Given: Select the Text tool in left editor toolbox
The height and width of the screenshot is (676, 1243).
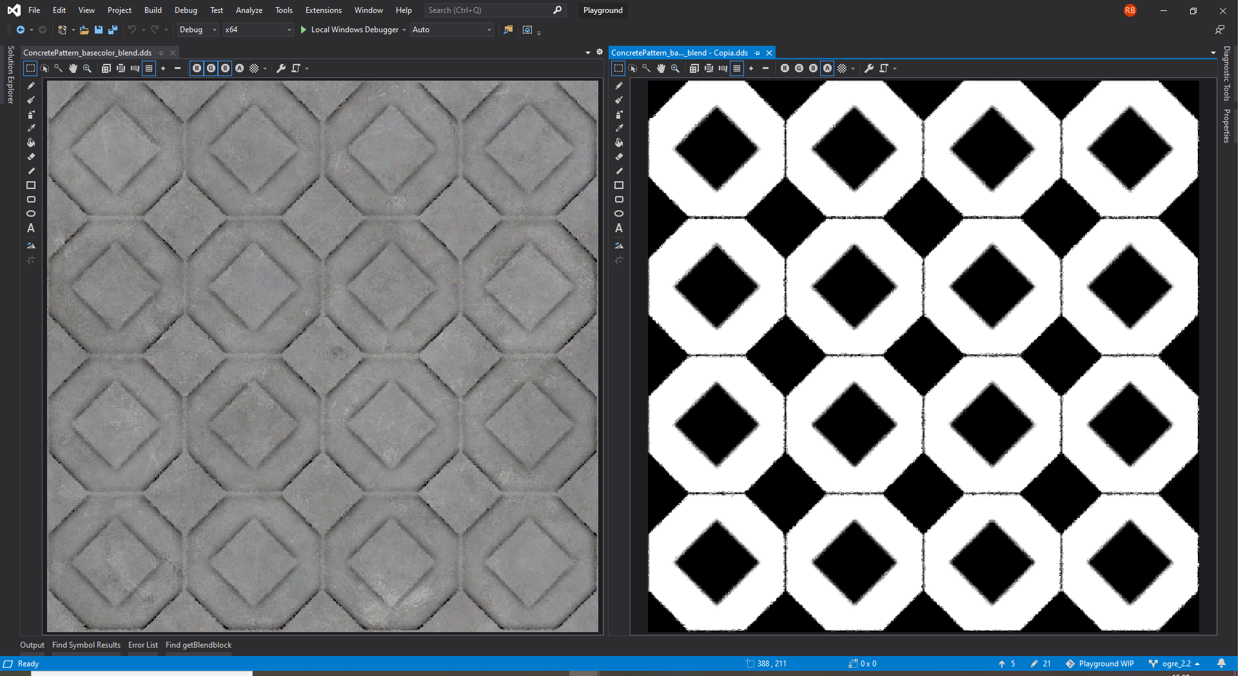Looking at the screenshot, I should [x=31, y=228].
